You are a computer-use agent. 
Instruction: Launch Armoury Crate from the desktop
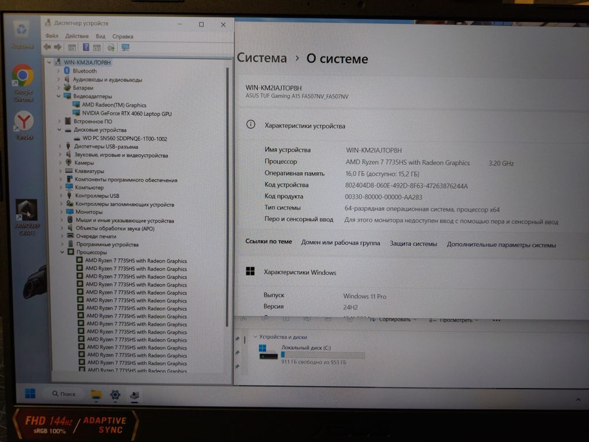(x=27, y=211)
